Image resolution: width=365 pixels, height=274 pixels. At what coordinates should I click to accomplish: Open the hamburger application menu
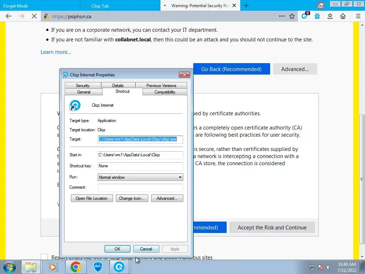[358, 16]
